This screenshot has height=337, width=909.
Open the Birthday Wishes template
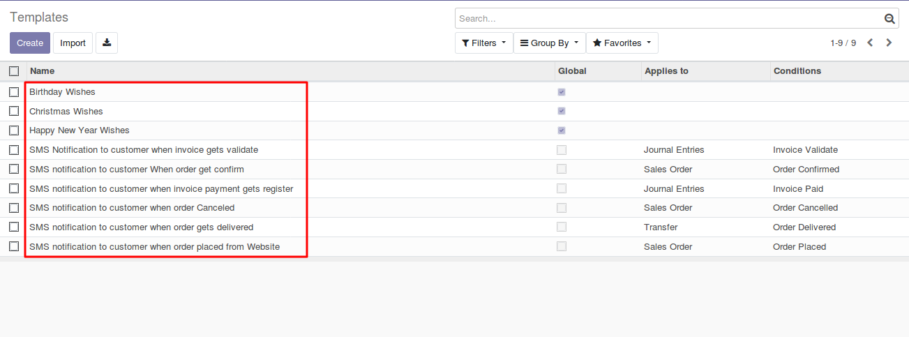click(x=62, y=91)
